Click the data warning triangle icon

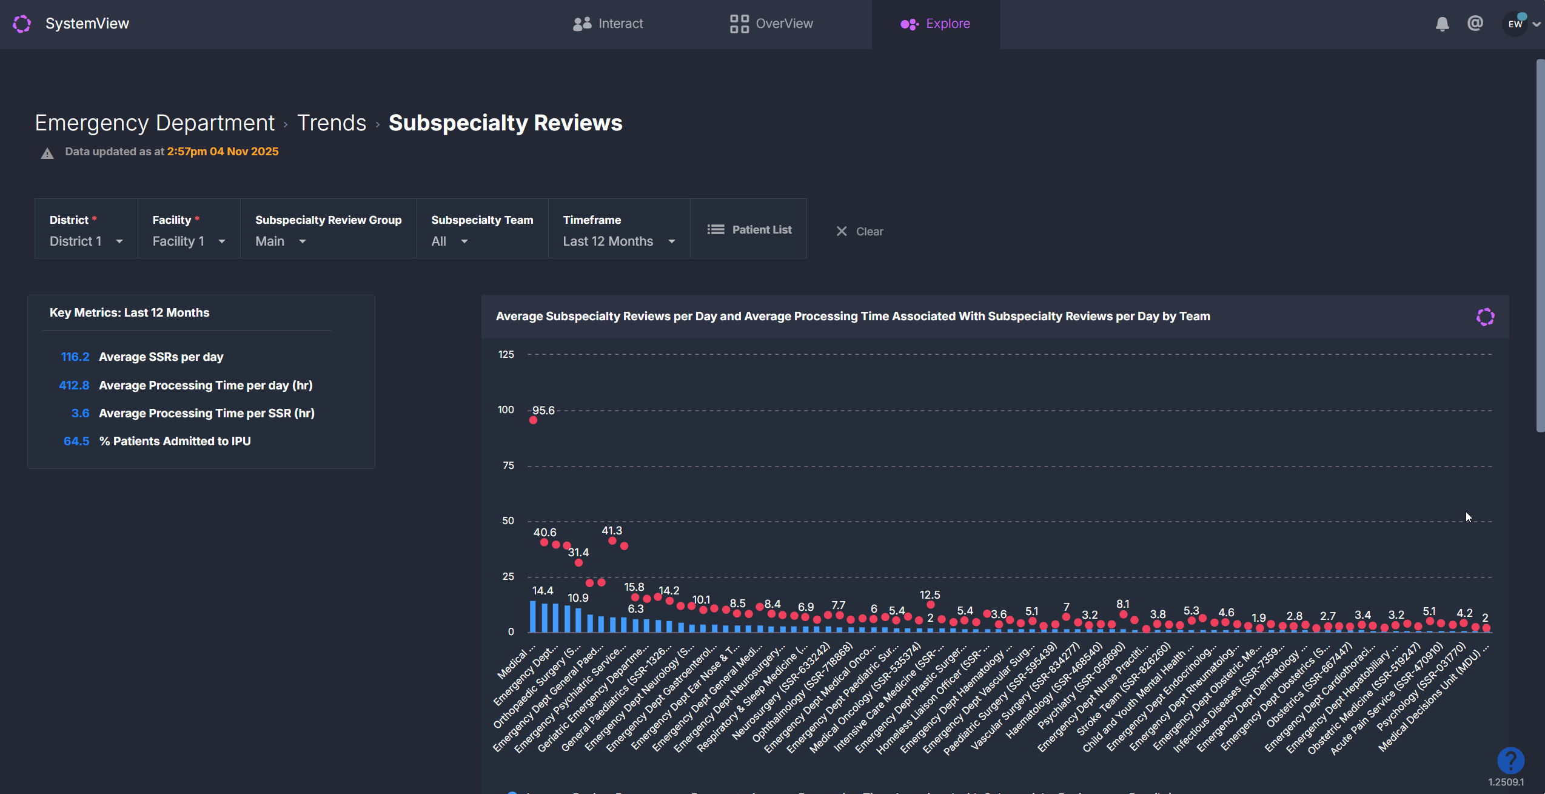[x=47, y=153]
